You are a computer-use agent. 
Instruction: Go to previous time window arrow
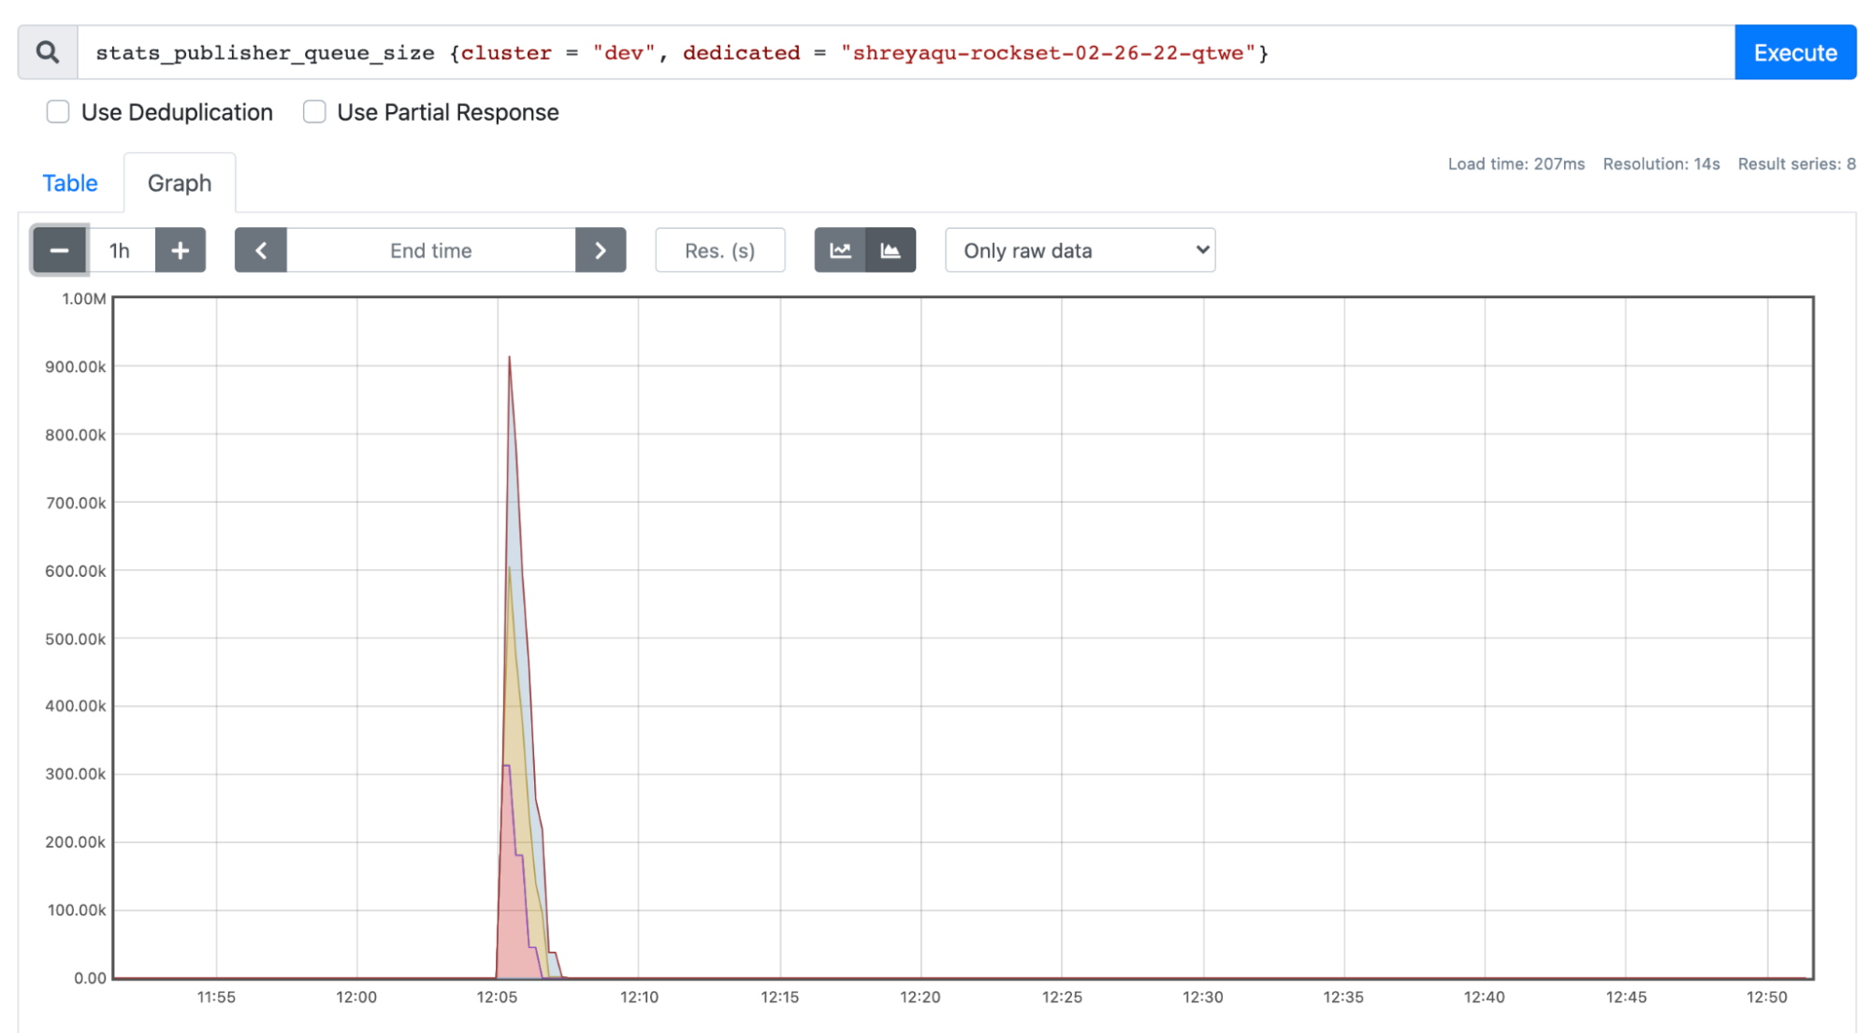(x=261, y=251)
